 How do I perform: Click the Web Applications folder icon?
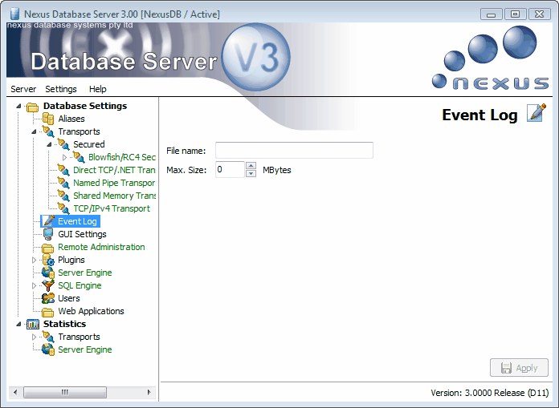pyautogui.click(x=48, y=312)
